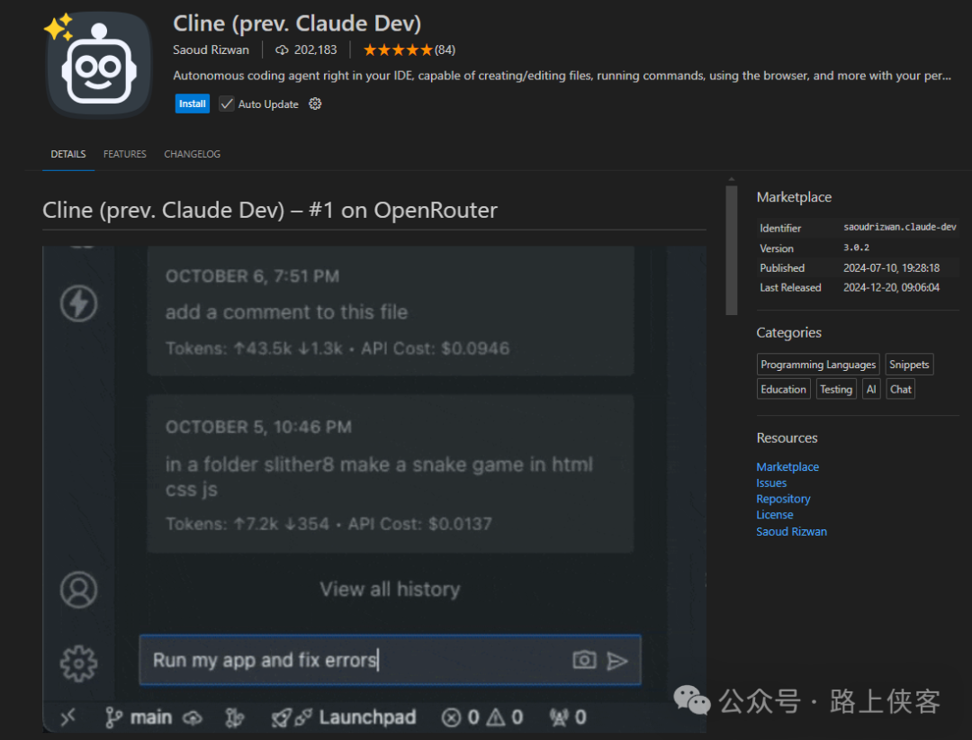Open extension settings gear next to Auto Update
The image size is (972, 740).
pyautogui.click(x=315, y=104)
